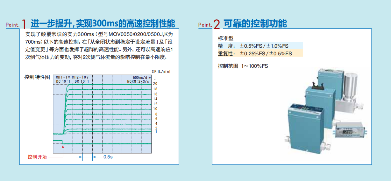Click the red Point. 1 number marker
The width and height of the screenshot is (391, 181).
pos(24,24)
